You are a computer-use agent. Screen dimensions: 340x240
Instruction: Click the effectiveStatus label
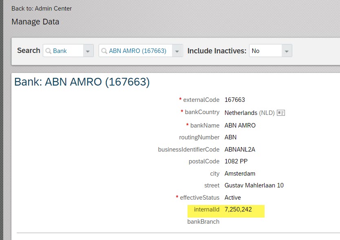pyautogui.click(x=199, y=198)
